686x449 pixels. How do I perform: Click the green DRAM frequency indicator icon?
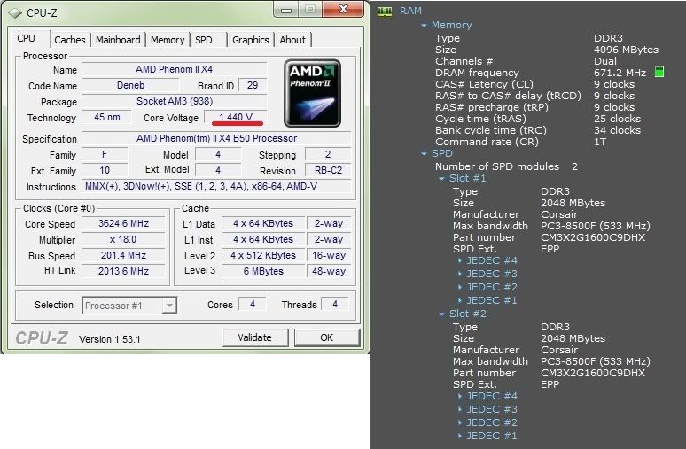coord(659,72)
